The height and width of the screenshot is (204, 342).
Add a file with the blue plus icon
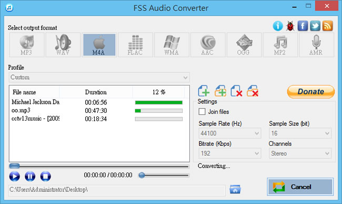[x=204, y=91]
